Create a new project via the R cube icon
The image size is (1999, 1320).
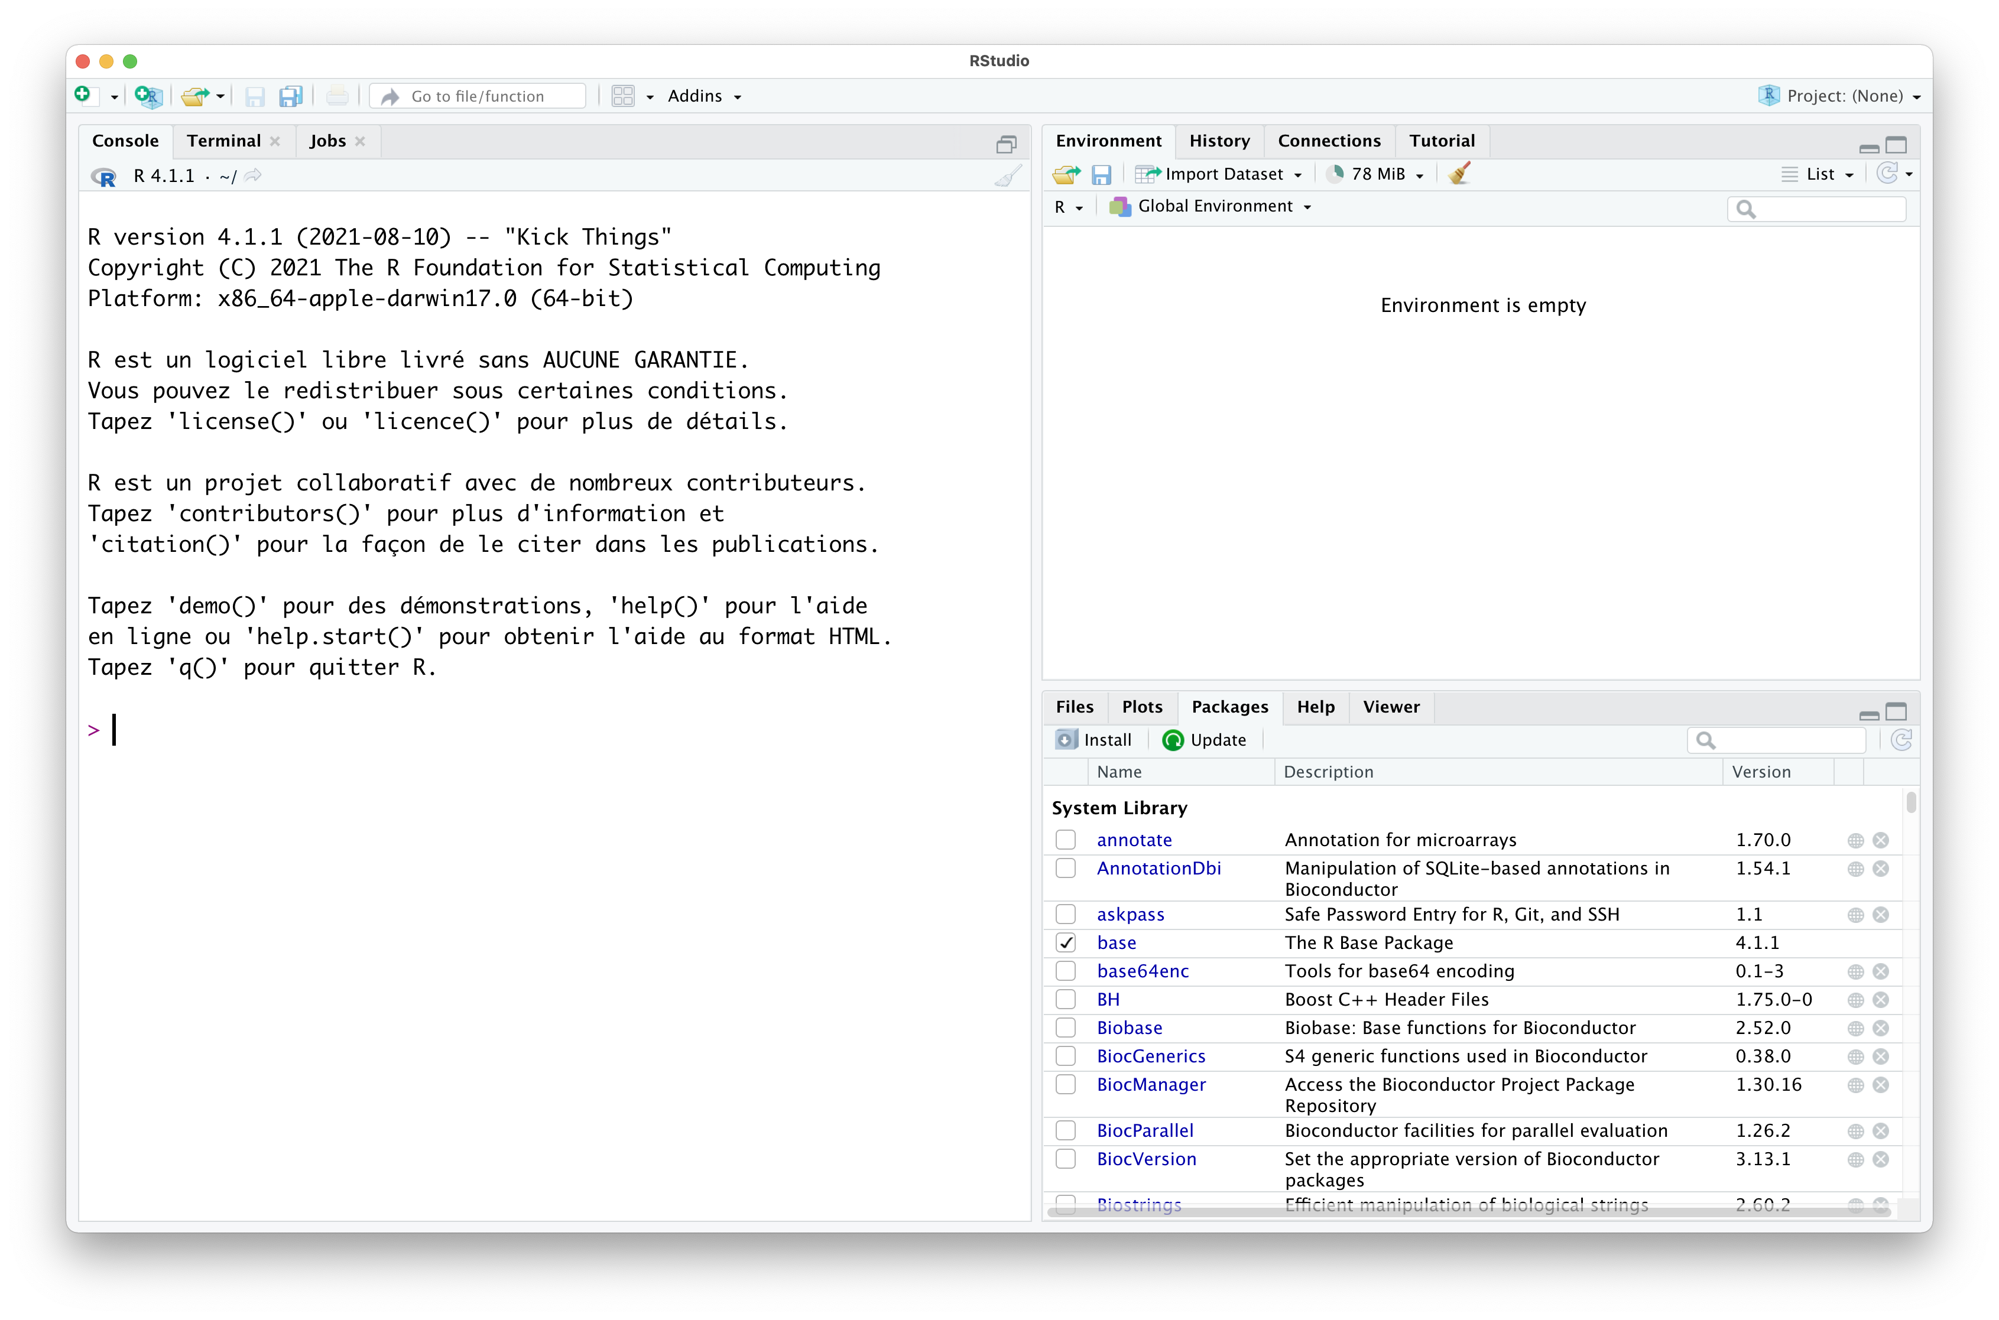tap(147, 96)
